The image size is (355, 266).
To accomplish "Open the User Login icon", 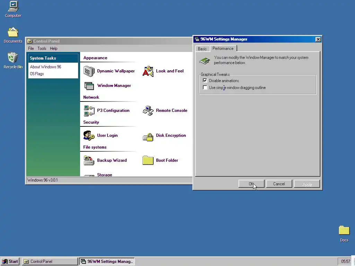I will [89, 135].
